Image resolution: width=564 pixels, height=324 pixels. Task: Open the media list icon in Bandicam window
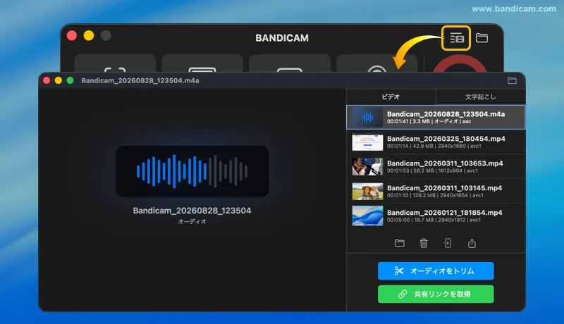click(456, 38)
